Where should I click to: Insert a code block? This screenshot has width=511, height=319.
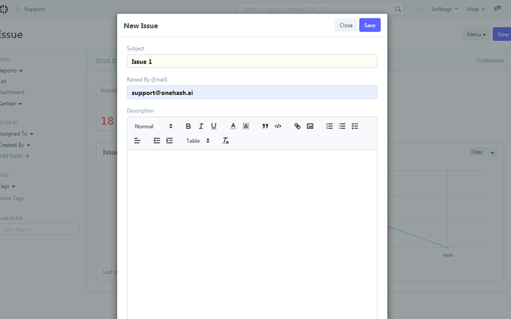point(278,126)
